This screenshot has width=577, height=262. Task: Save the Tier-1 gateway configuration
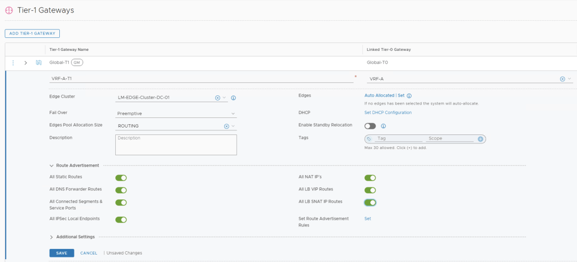tap(62, 253)
